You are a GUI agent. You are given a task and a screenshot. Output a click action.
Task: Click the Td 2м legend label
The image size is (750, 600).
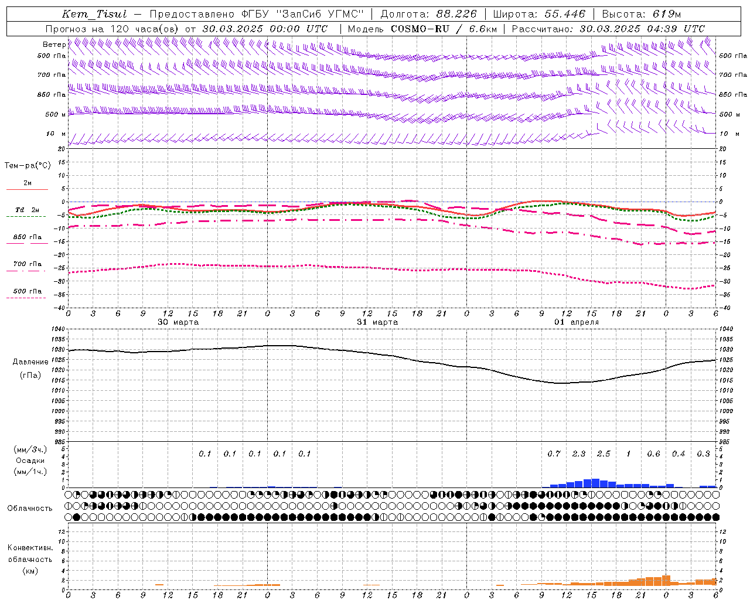(27, 210)
